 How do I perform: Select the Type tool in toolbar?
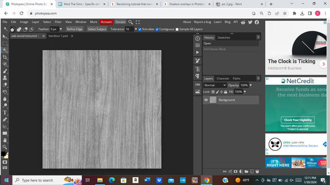pyautogui.click(x=5, y=113)
